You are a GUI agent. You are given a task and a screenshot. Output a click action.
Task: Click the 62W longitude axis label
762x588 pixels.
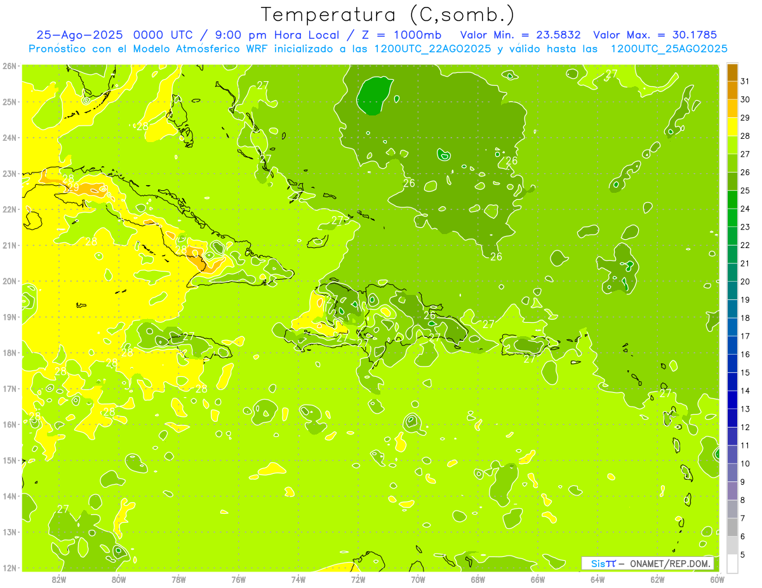657,579
